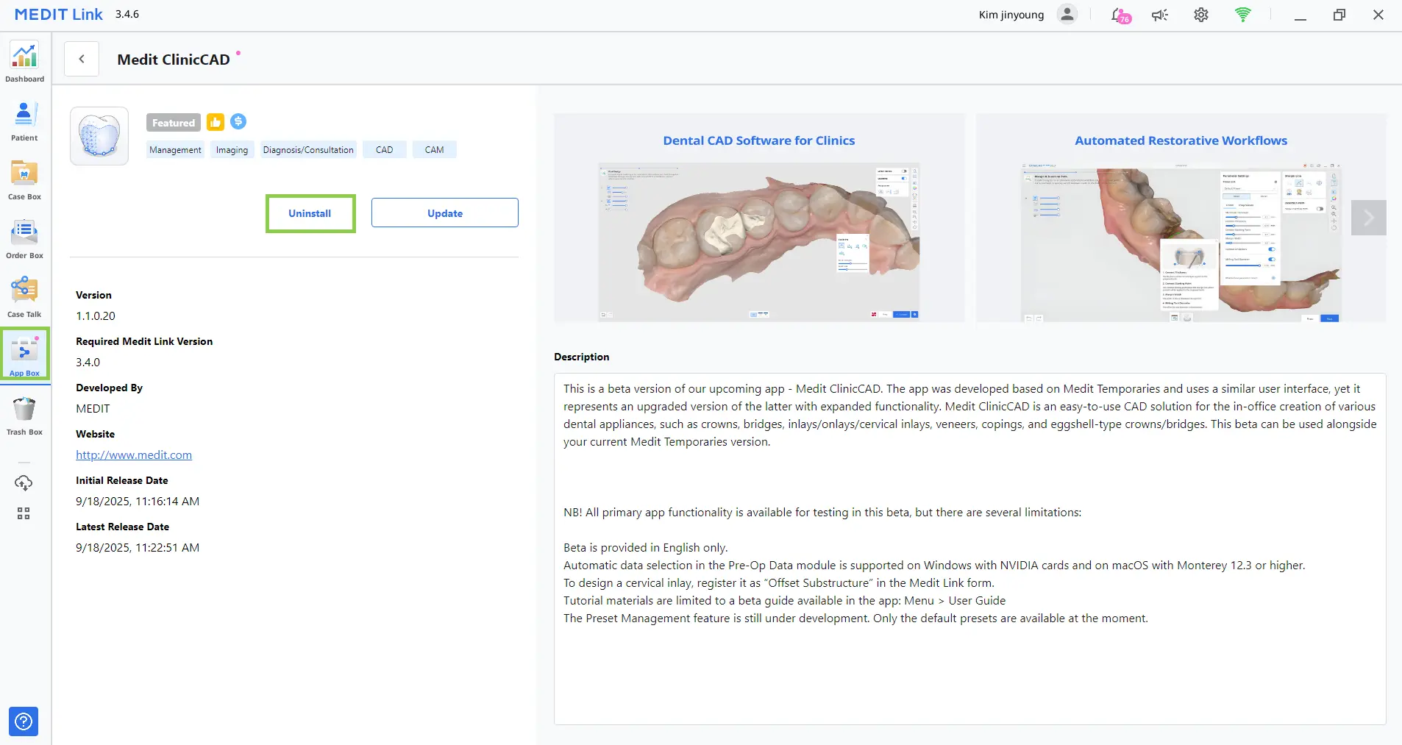Select the Management tag
Viewport: 1402px width, 745px height.
[175, 149]
